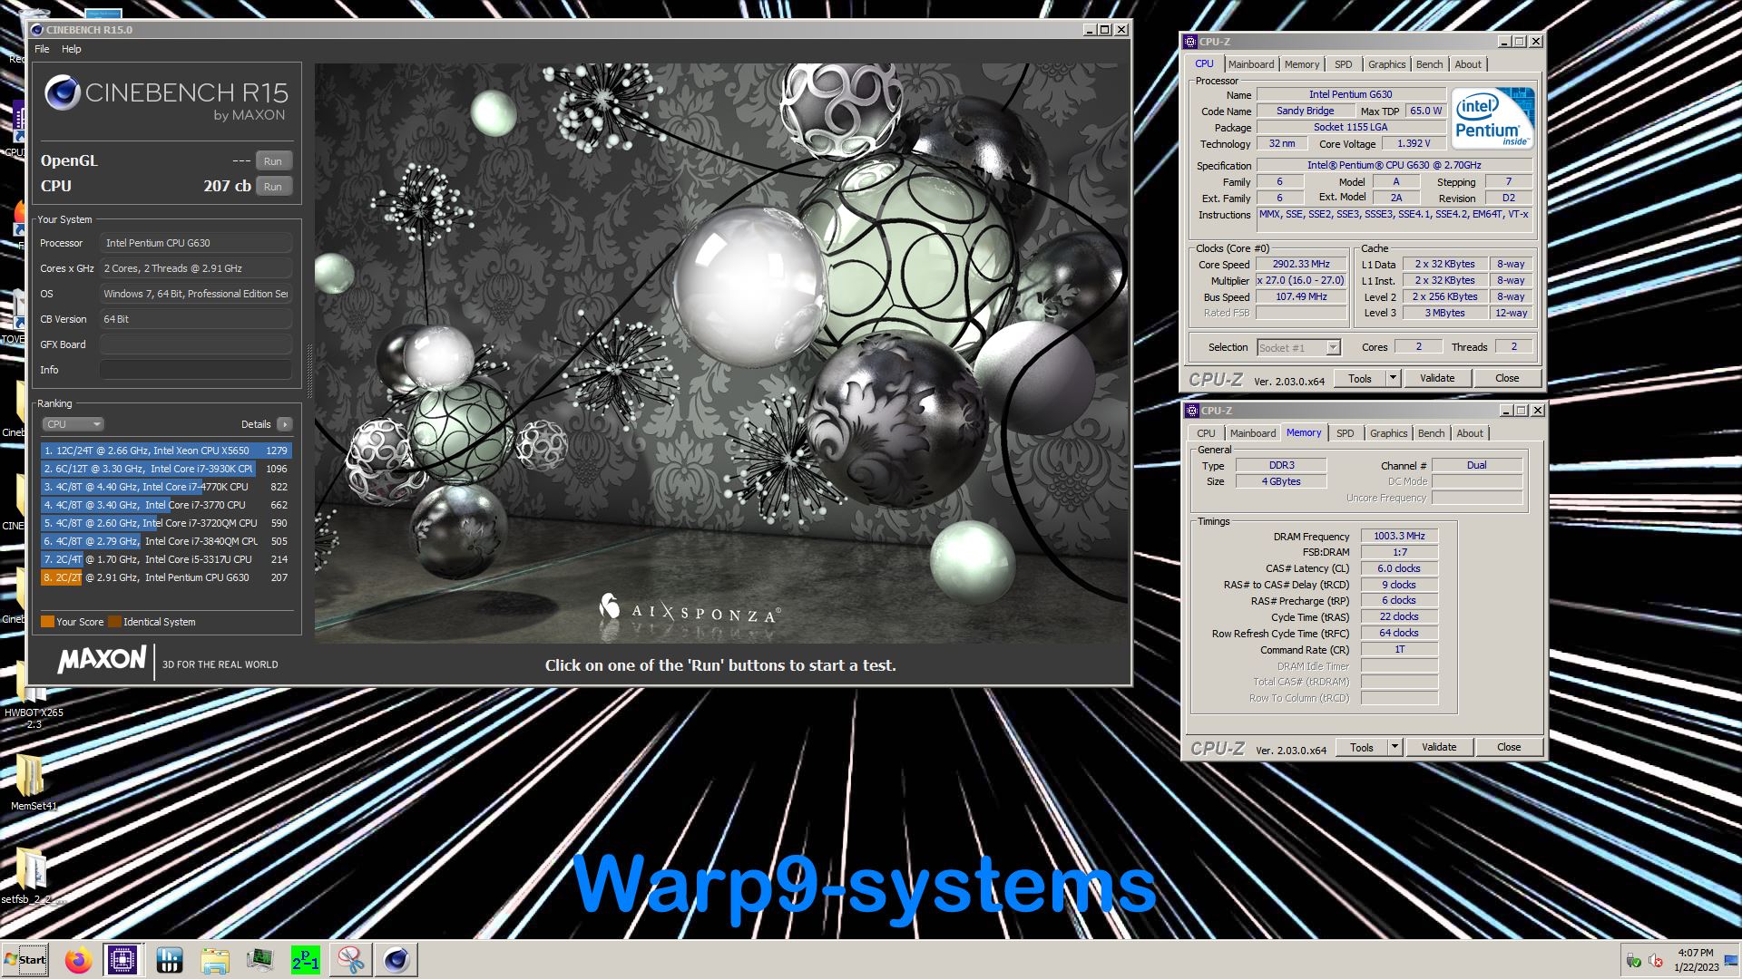
Task: Click Validate in top CPU-Z window
Action: tap(1437, 379)
